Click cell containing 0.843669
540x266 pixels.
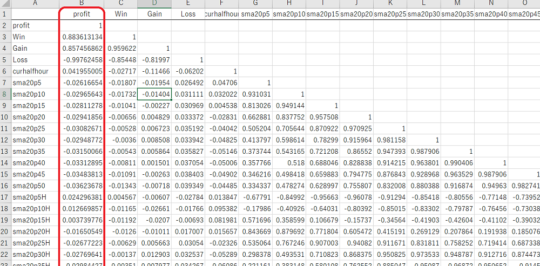point(256,231)
